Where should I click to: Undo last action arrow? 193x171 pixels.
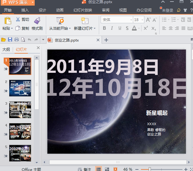(x=29, y=40)
